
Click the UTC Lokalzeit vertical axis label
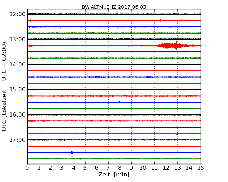[4, 86]
